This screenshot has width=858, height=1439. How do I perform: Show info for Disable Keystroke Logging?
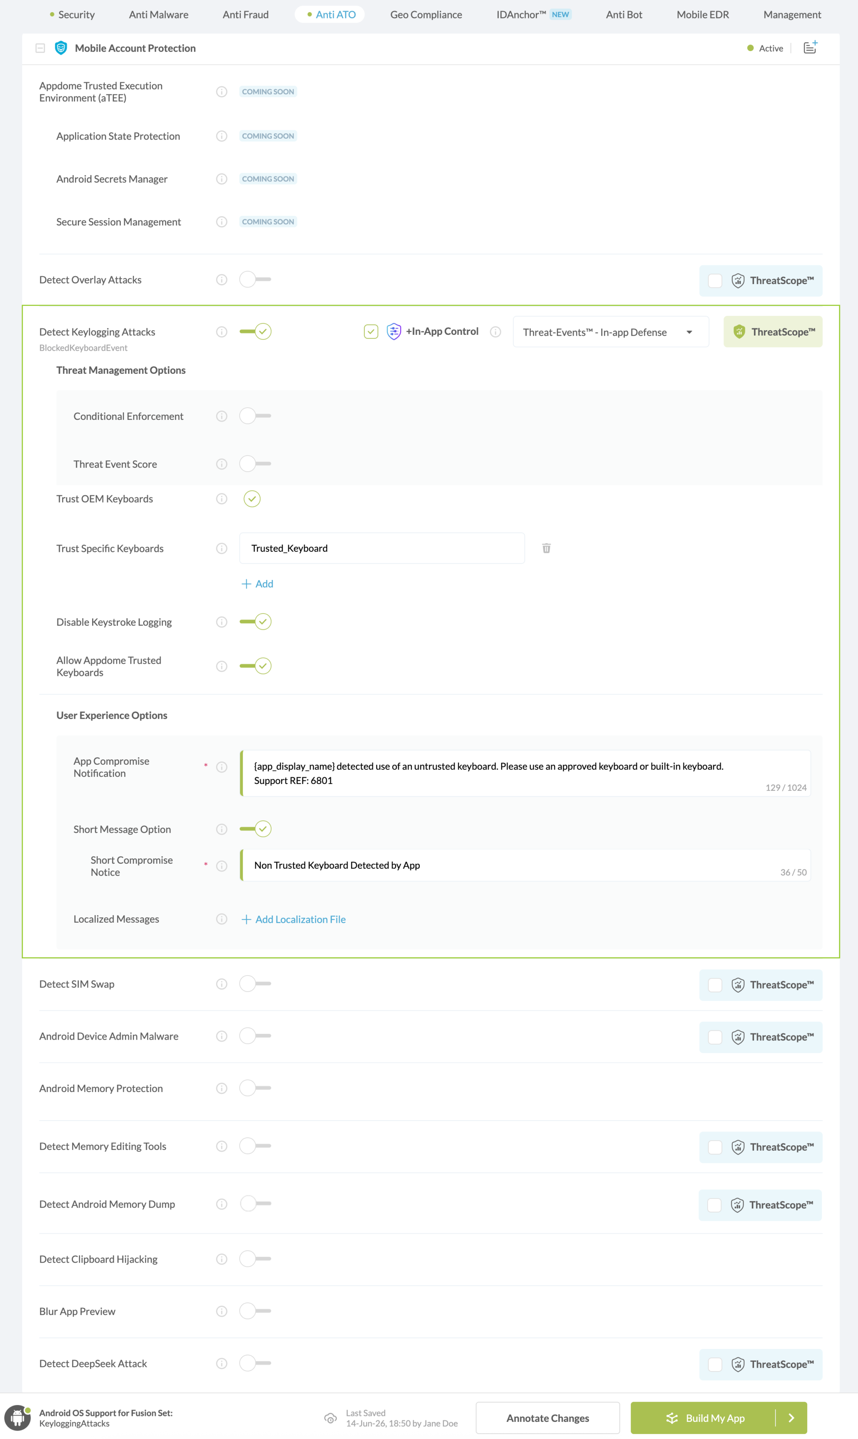coord(222,621)
